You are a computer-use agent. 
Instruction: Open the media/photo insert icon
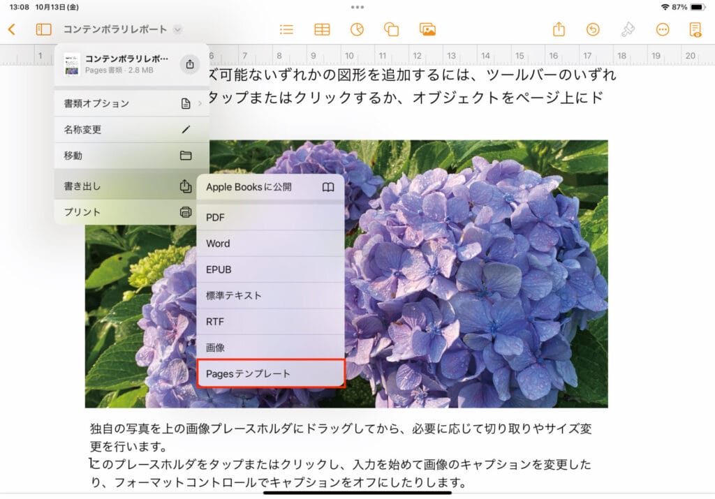(427, 29)
